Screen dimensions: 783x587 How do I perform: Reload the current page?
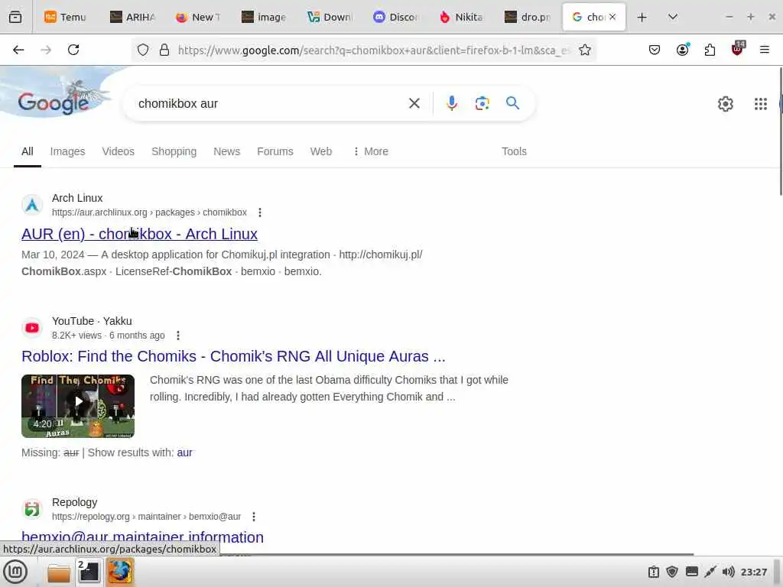73,50
